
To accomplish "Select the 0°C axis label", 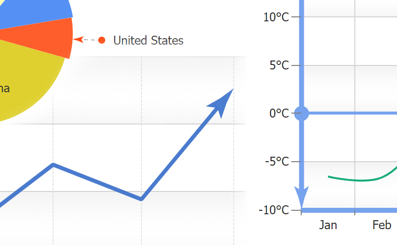I will pos(279,114).
